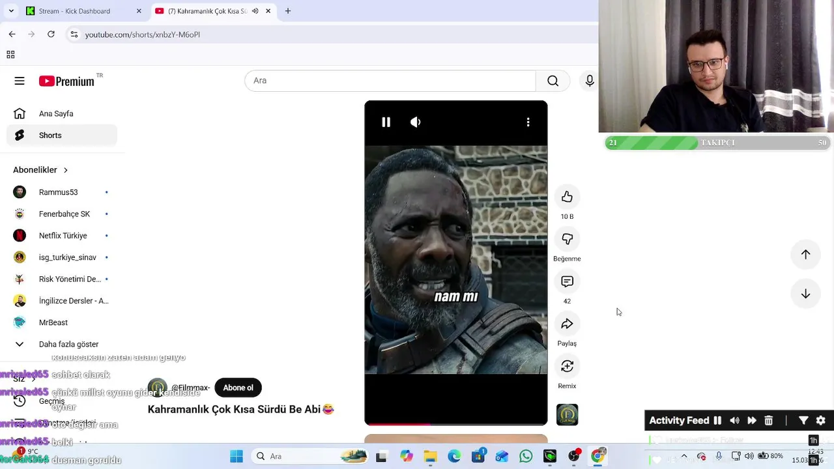Open the isg_turkiye_sinav channel
Image resolution: width=834 pixels, height=469 pixels.
click(62, 257)
